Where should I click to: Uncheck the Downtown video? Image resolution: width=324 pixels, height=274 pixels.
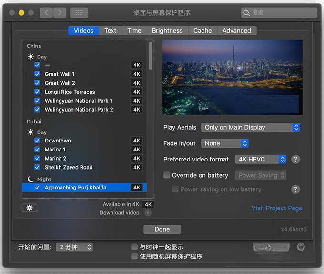coord(37,141)
